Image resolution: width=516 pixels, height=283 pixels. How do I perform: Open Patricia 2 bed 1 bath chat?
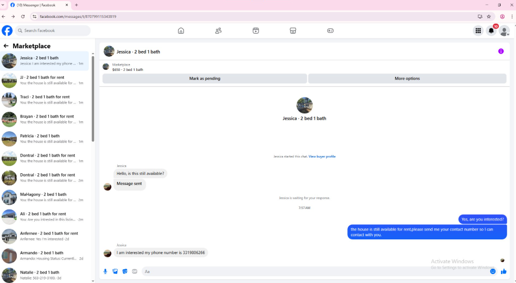coord(45,139)
